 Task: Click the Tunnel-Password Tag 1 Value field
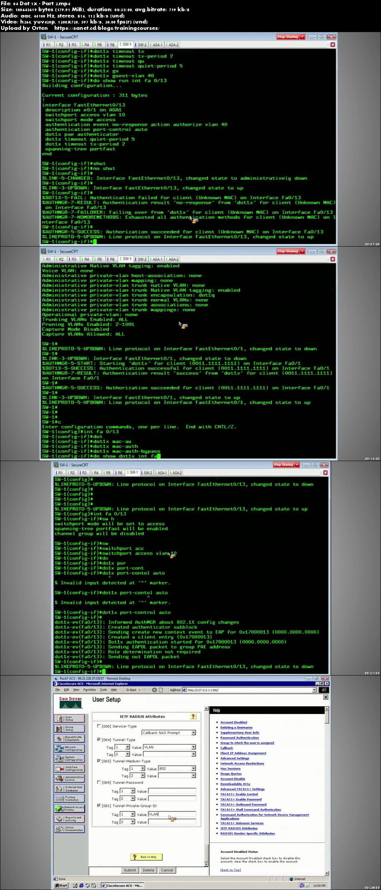pos(172,791)
